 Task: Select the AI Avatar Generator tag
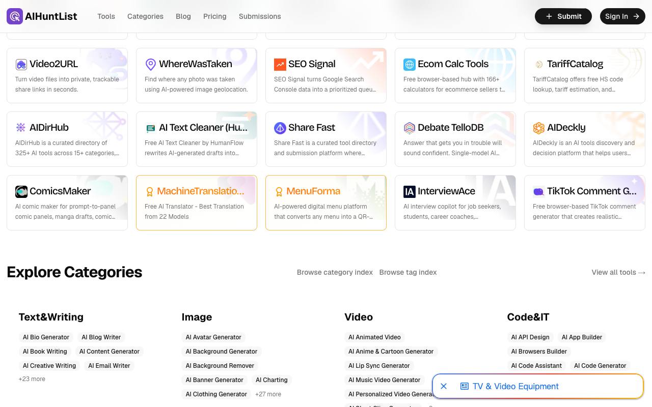(213, 337)
